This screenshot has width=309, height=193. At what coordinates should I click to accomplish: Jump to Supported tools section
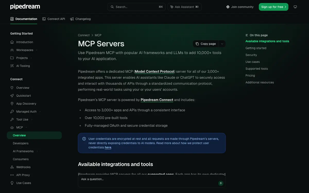pyautogui.click(x=257, y=69)
